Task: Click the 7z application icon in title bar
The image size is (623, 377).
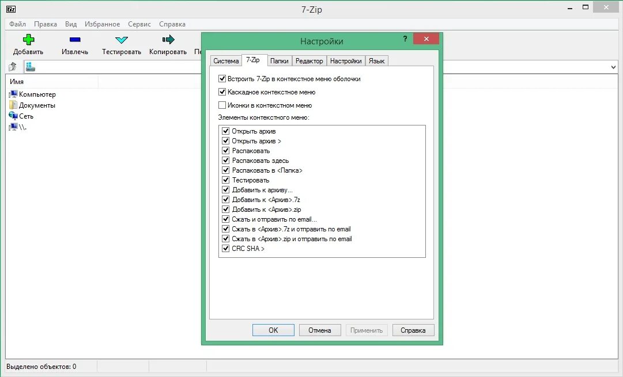Action: 11,9
